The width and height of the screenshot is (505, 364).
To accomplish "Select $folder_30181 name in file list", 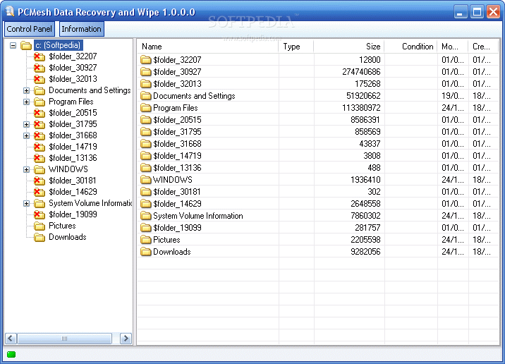I will click(177, 192).
